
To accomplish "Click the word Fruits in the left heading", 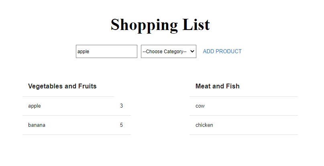I will pyautogui.click(x=88, y=86).
